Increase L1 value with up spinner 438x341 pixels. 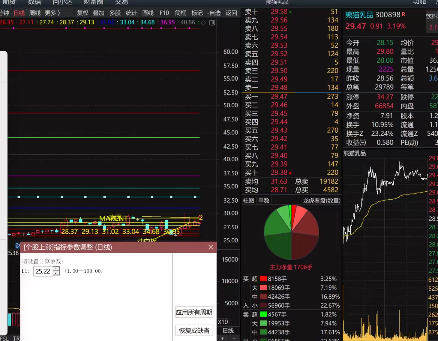tap(56, 269)
